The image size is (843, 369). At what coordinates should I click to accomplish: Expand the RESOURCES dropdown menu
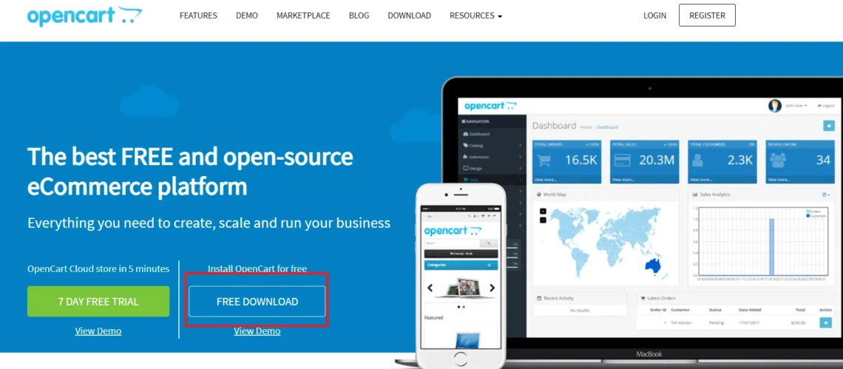(475, 16)
